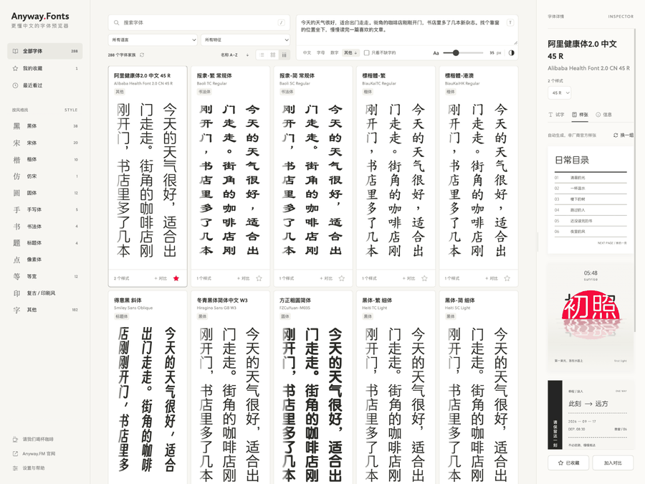Viewport: 645px width, 484px height.
Task: Toggle dark/light contrast mode icon
Action: pos(511,52)
